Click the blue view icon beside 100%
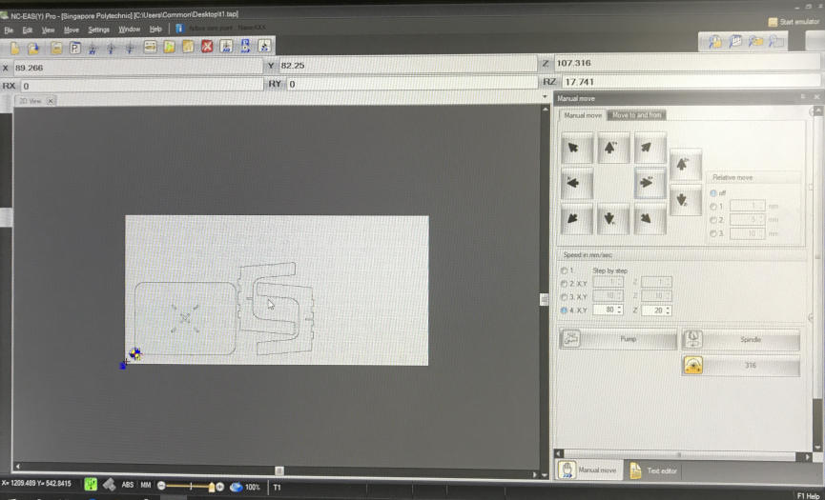Screen dimensions: 825x500 tap(236, 487)
